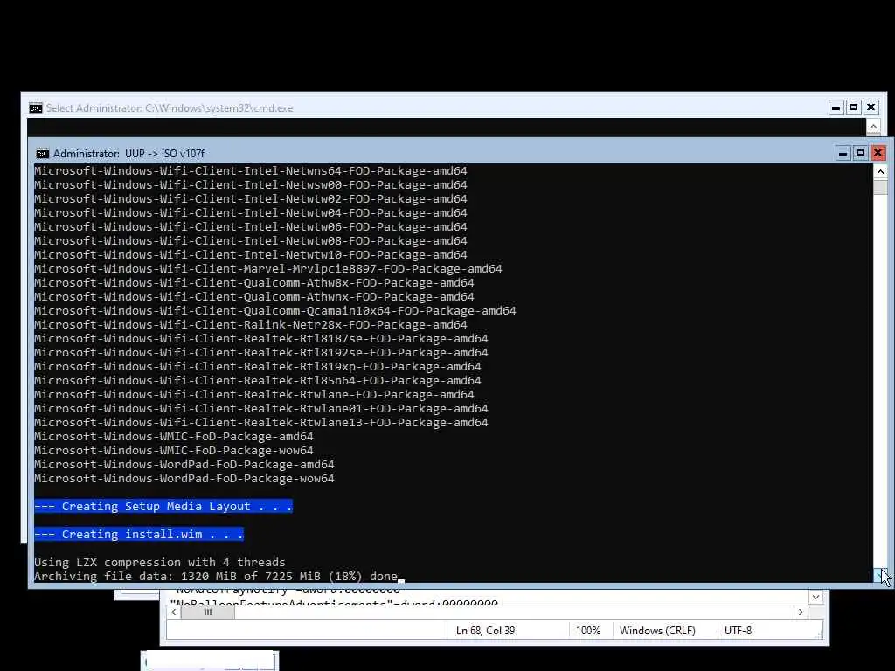Click the WMIC-FoD-Package-wow64 line
Viewport: 895px width, 671px height.
click(x=174, y=450)
